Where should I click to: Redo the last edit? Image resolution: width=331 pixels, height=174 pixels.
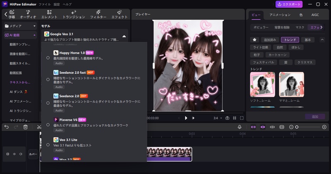click(x=16, y=127)
